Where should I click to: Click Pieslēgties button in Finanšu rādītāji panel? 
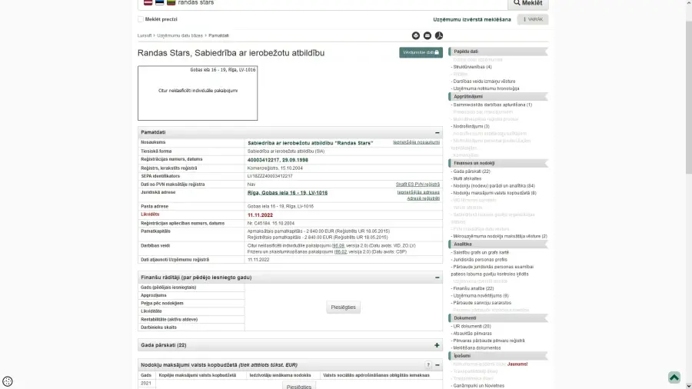(344, 308)
